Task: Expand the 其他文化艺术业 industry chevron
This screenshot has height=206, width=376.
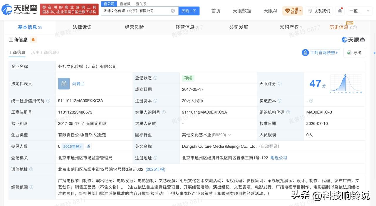Action: 229,135
